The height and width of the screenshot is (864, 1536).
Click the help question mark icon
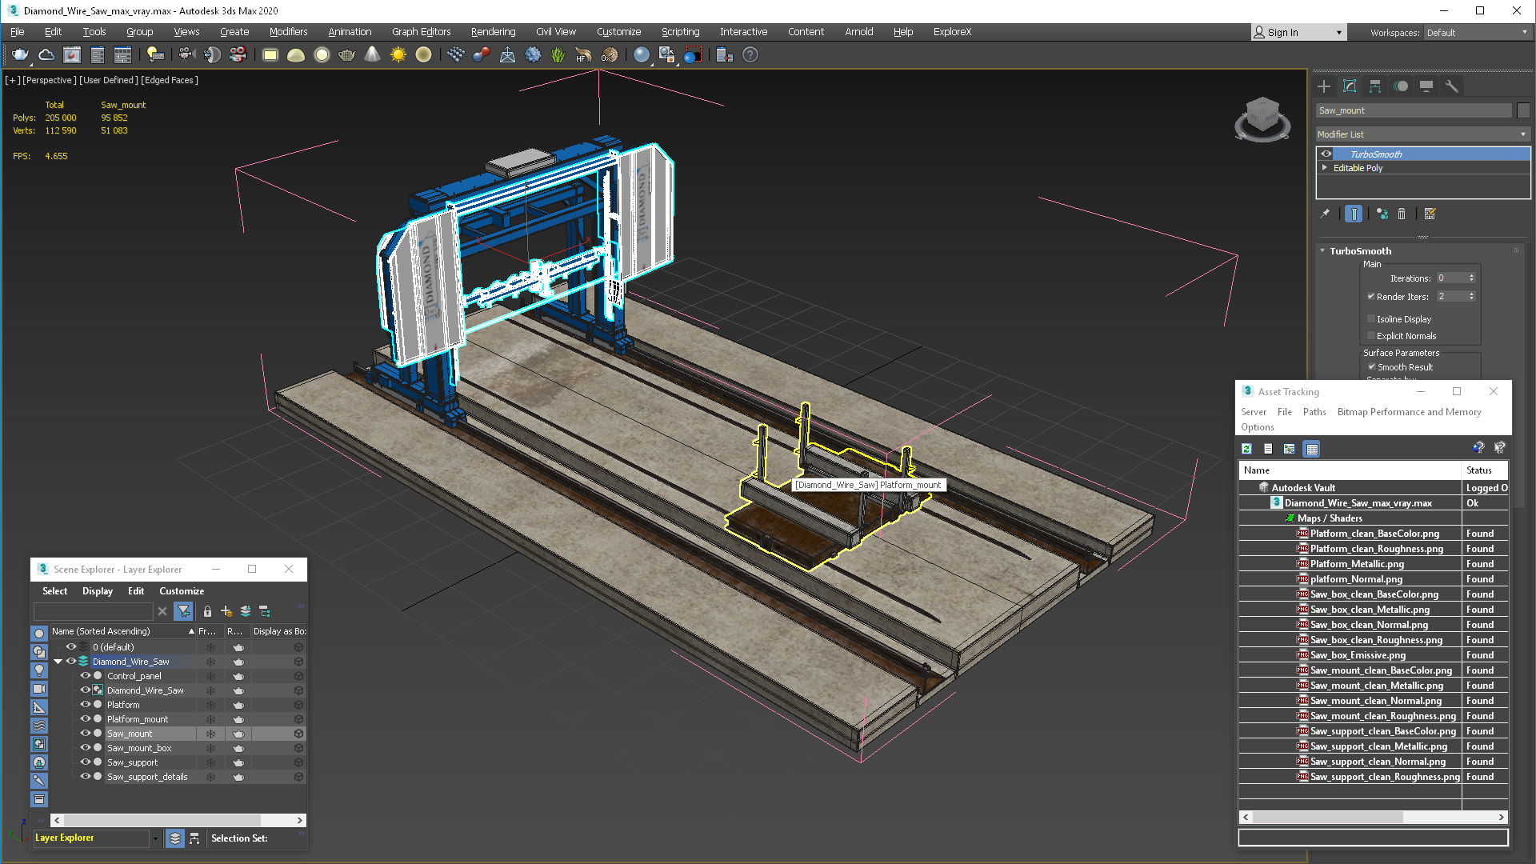coord(750,54)
